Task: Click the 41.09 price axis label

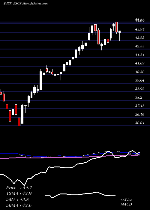Action: (140, 63)
